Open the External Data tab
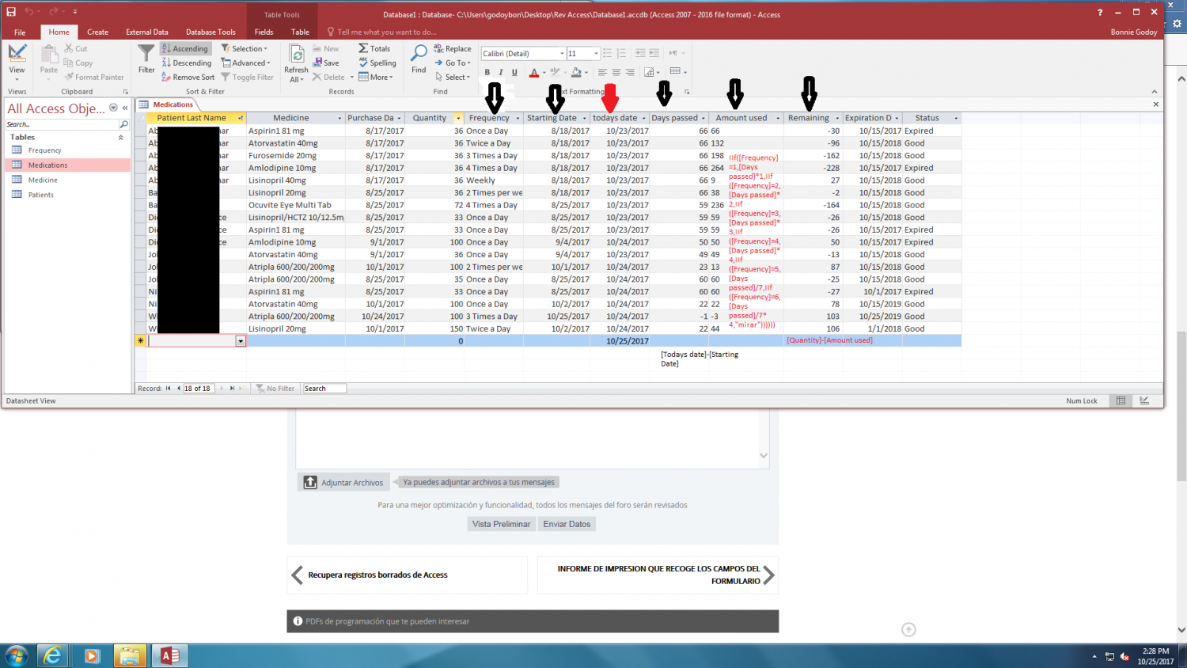 (x=147, y=32)
